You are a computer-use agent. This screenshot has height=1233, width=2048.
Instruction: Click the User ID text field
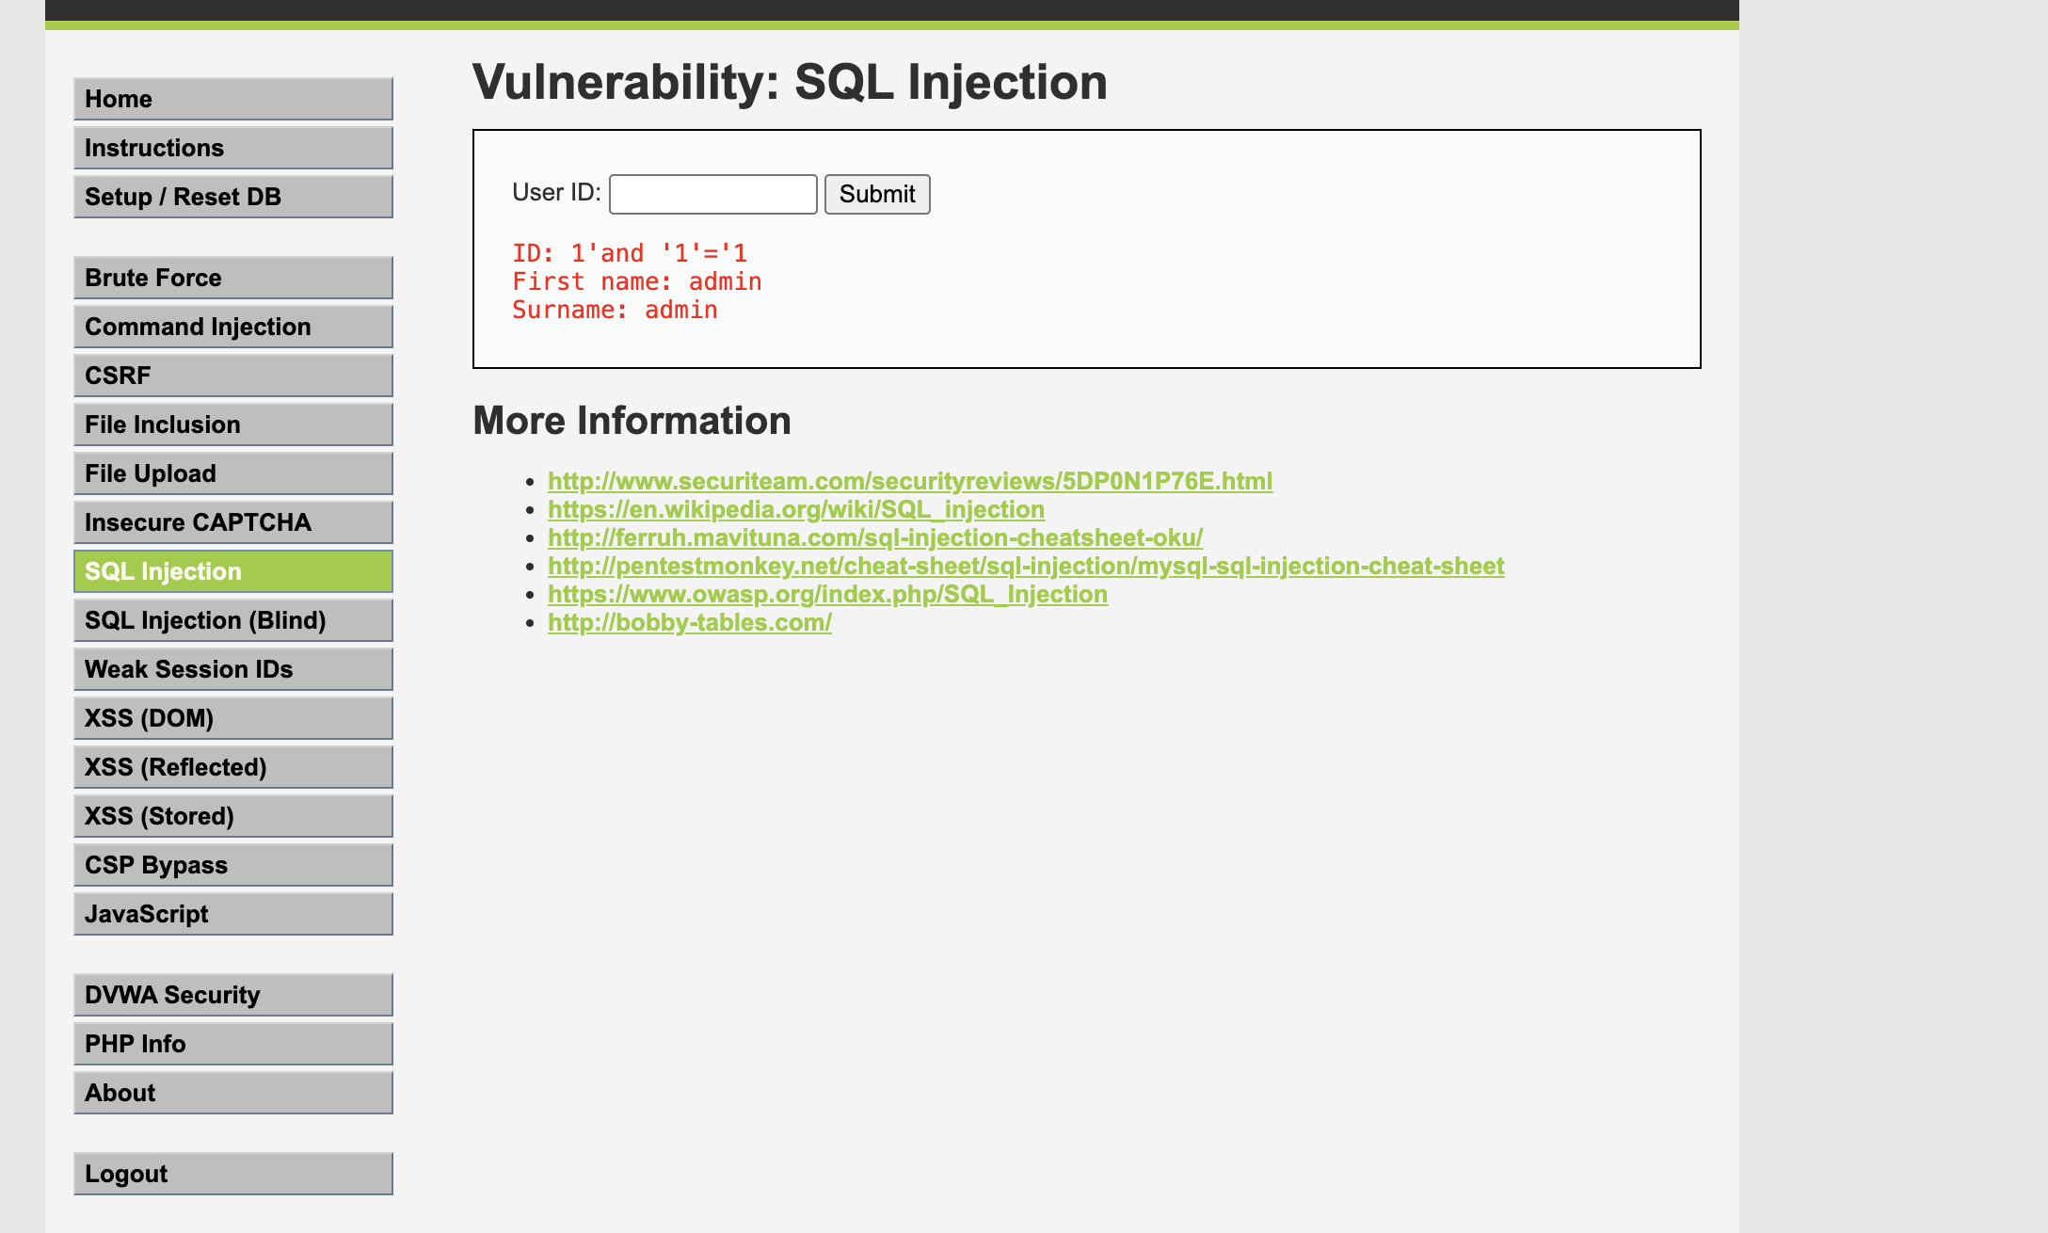(712, 194)
